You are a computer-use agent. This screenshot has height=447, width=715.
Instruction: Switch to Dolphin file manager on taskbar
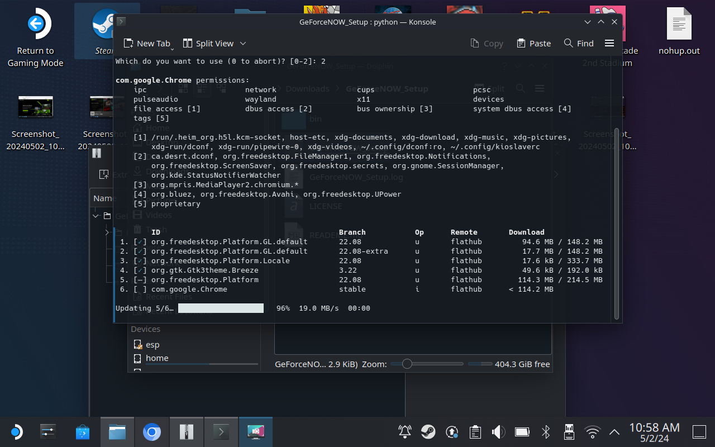(x=117, y=431)
